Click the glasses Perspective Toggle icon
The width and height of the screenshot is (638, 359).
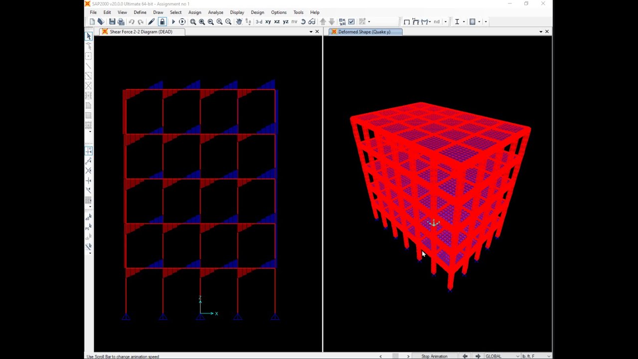[312, 21]
